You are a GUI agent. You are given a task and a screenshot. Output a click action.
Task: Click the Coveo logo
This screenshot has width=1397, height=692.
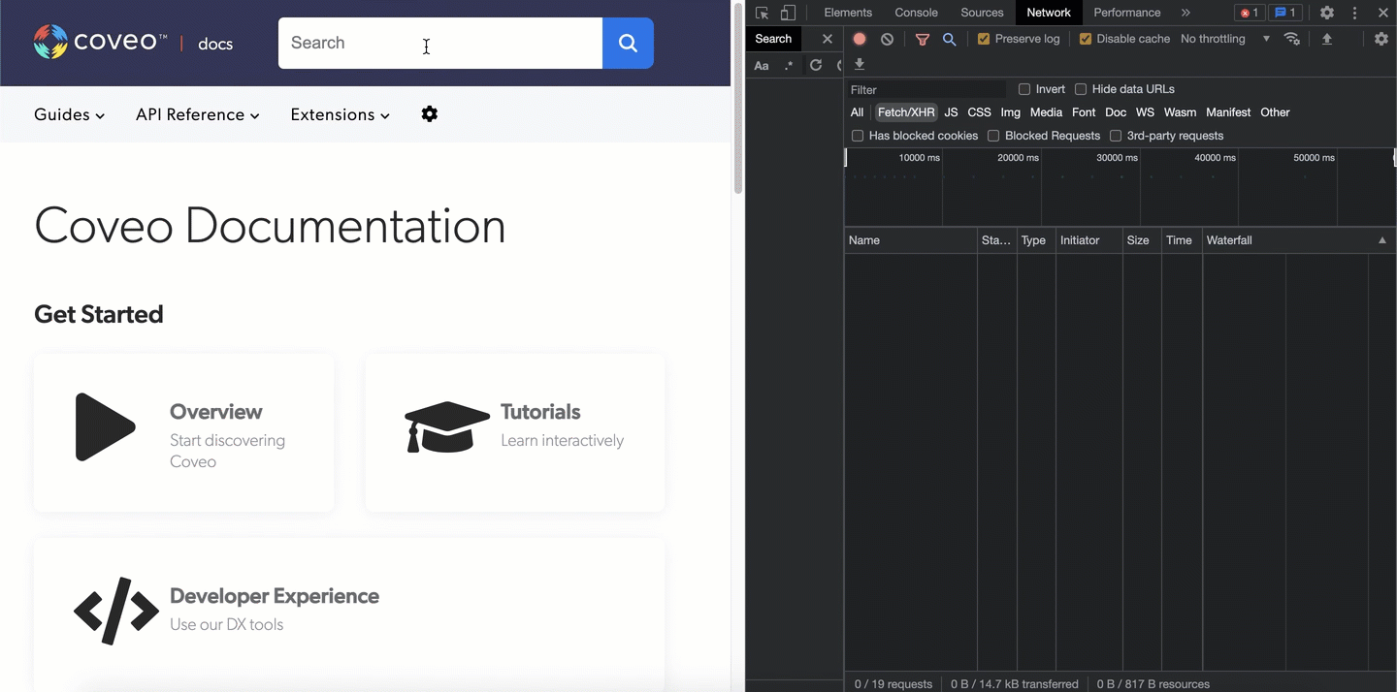tap(100, 42)
